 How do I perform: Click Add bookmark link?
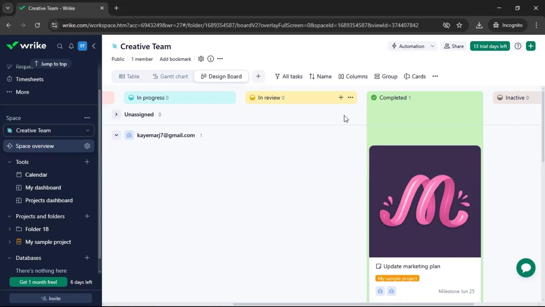tap(175, 59)
